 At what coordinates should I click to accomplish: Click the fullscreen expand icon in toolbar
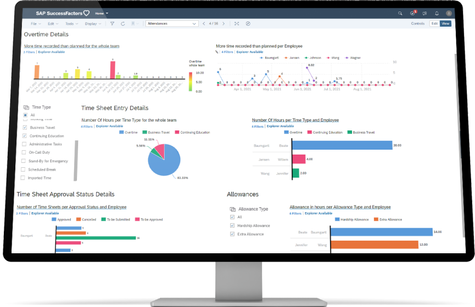click(237, 24)
